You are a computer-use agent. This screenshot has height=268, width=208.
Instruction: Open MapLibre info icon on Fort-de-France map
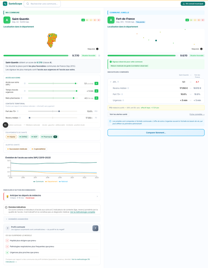click(201, 49)
